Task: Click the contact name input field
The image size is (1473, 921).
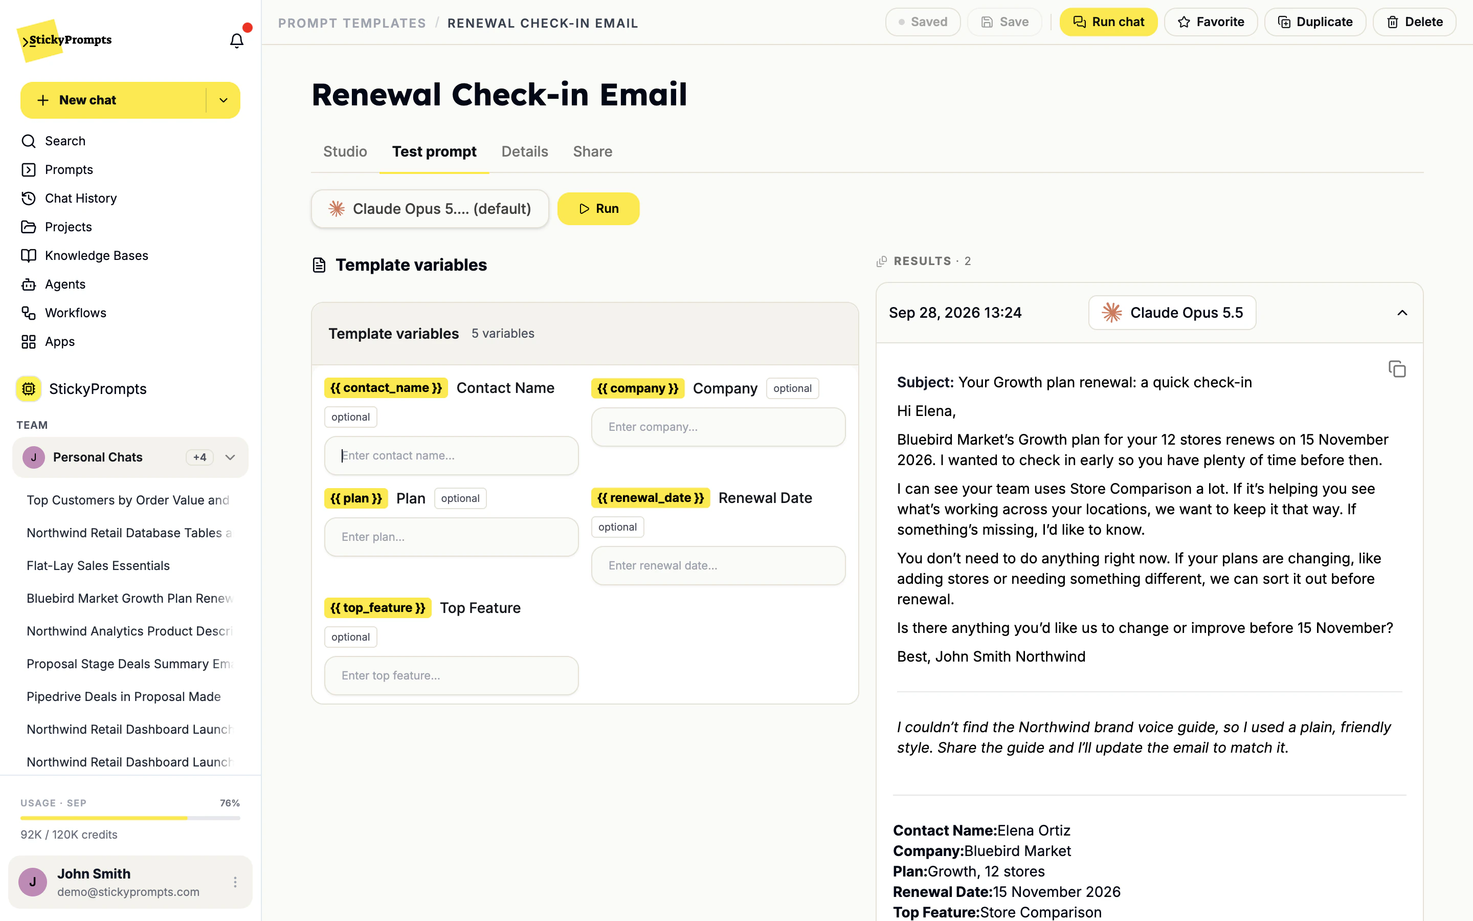Action: pos(451,455)
